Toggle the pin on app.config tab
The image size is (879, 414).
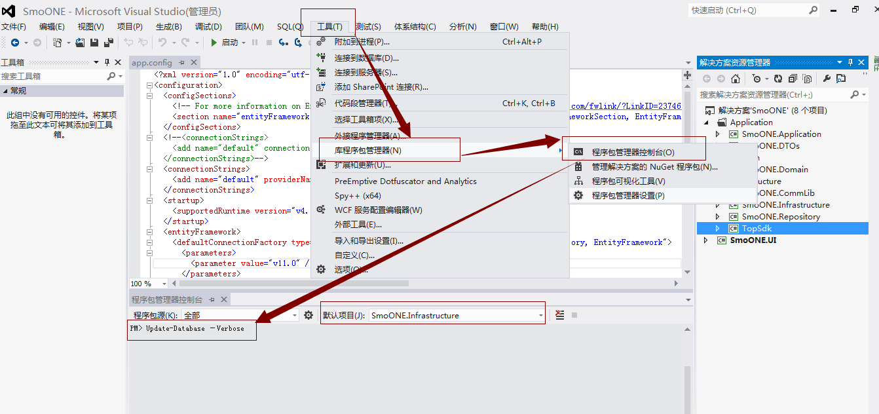(181, 63)
